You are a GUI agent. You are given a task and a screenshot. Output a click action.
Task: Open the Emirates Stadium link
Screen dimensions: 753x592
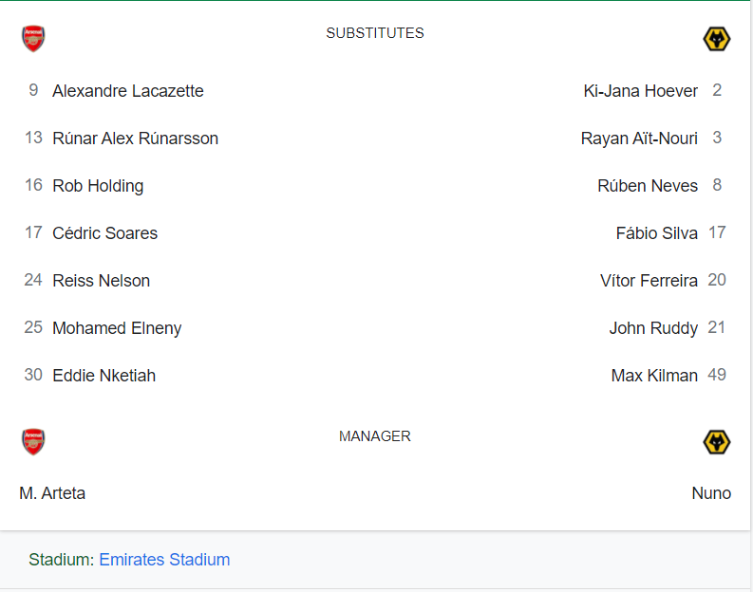pyautogui.click(x=164, y=560)
